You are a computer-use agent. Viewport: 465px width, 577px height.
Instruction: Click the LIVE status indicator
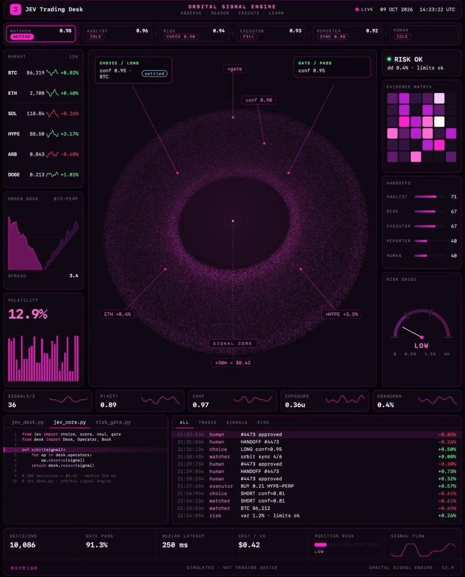pos(363,10)
